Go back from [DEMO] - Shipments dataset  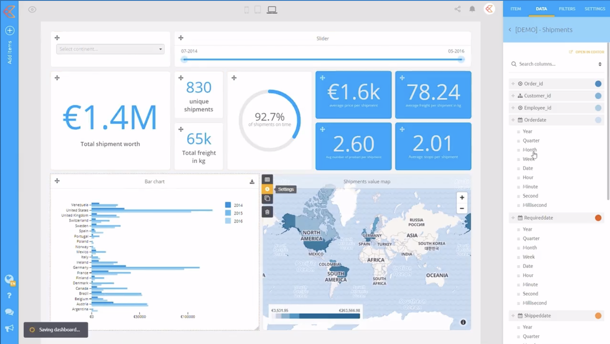[510, 30]
